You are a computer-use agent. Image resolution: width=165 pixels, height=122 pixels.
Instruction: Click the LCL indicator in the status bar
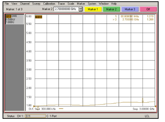147,116
